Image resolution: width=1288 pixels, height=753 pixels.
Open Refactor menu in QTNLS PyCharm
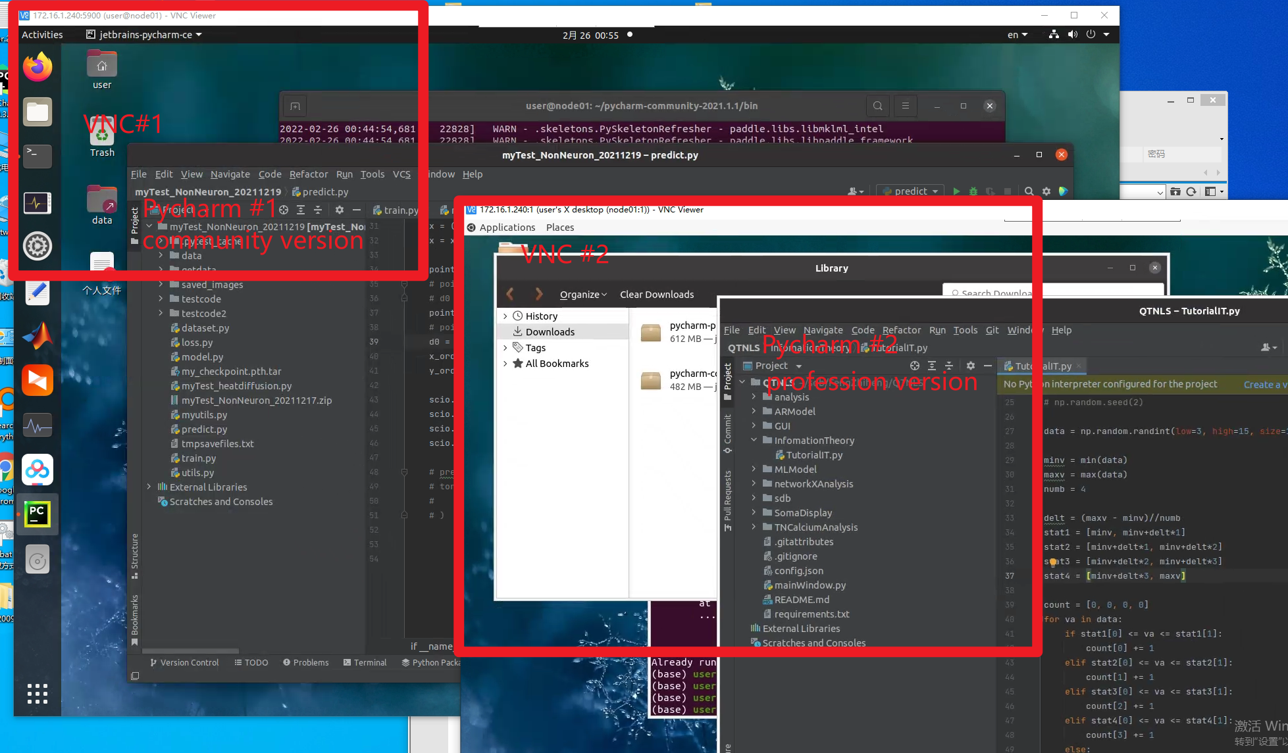pyautogui.click(x=901, y=330)
